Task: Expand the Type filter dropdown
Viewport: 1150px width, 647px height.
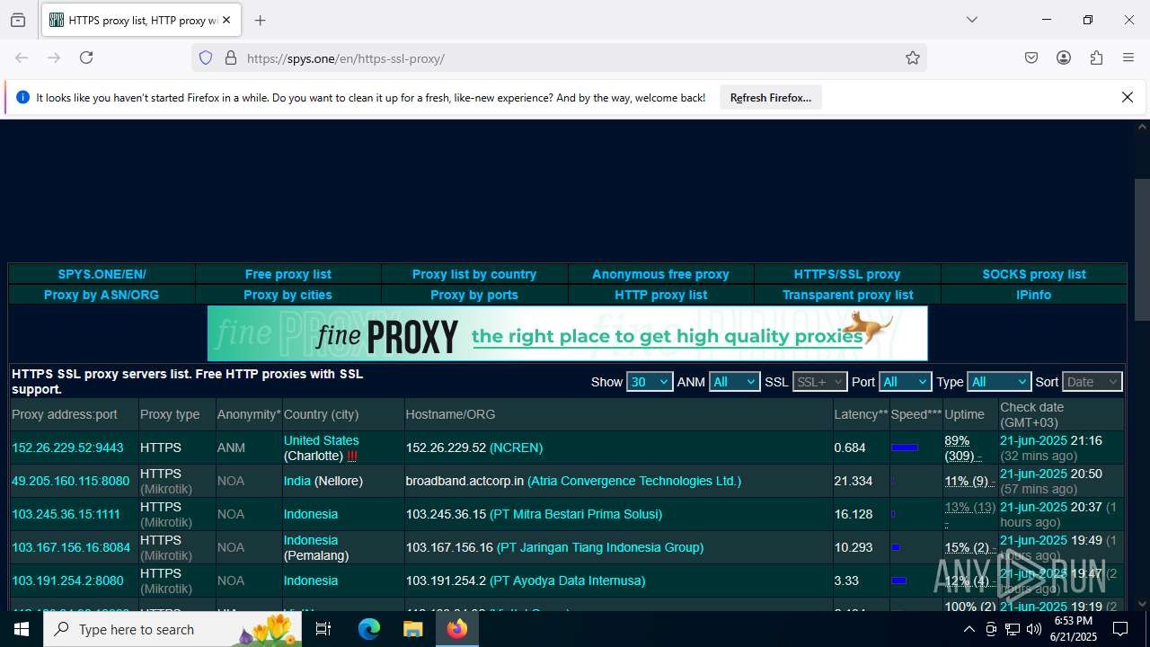Action: click(x=998, y=382)
